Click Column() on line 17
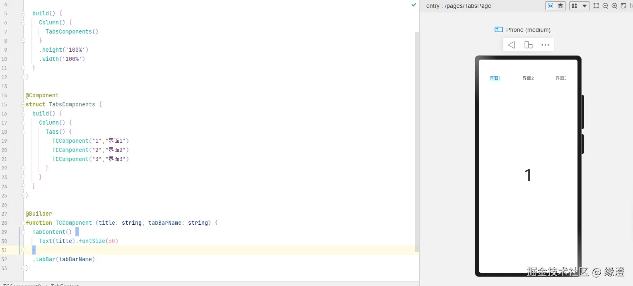This screenshot has height=286, width=633. point(52,123)
